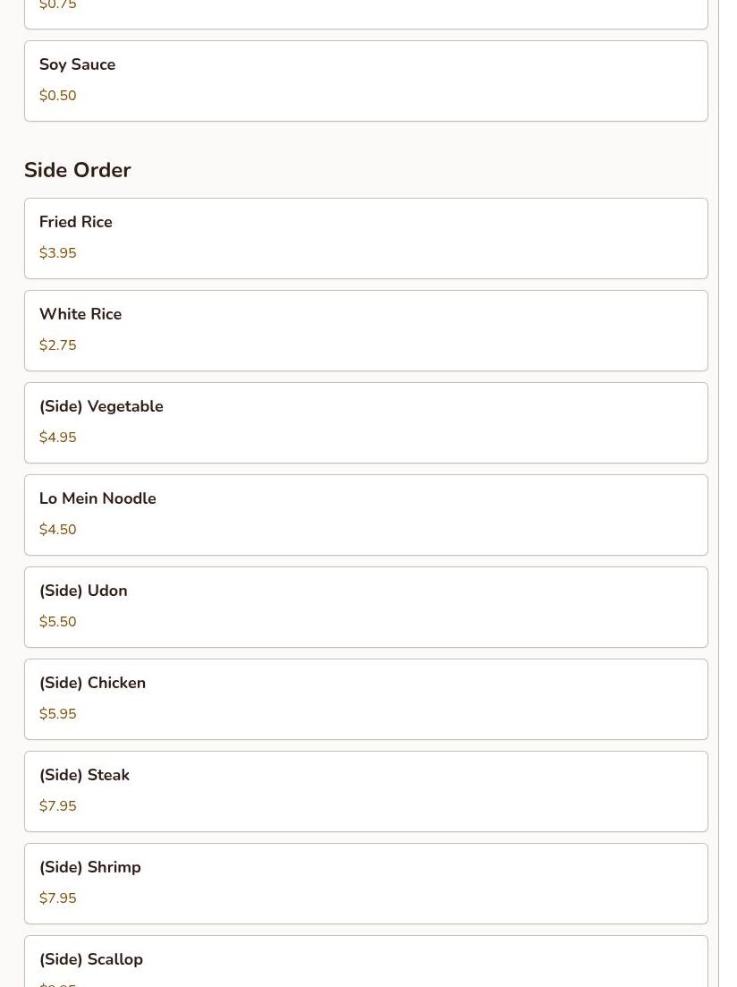Image resolution: width=737 pixels, height=987 pixels.
Task: Click the $0.50 Soy Sauce price
Action: (58, 96)
